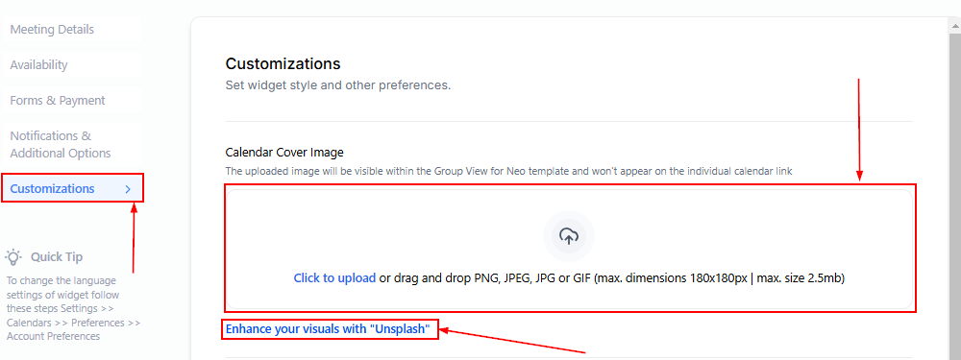Click the Customizations page heading
This screenshot has height=360, width=961.
pos(283,63)
